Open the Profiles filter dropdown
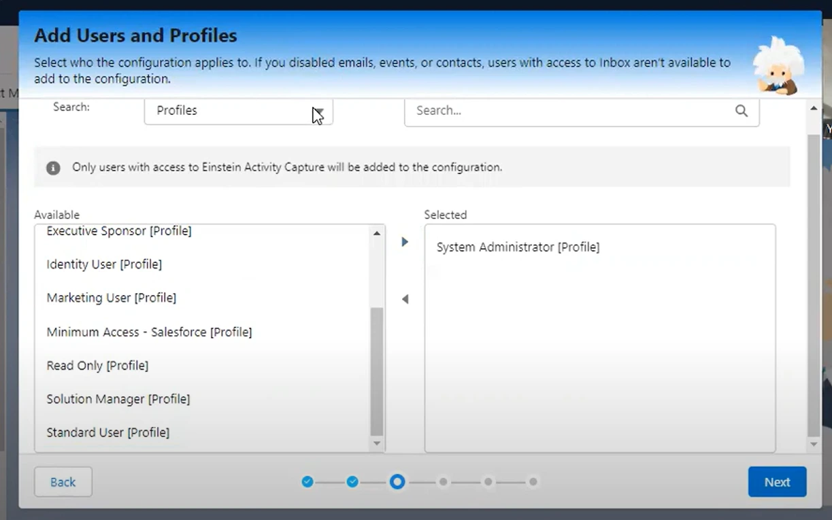 pos(238,110)
